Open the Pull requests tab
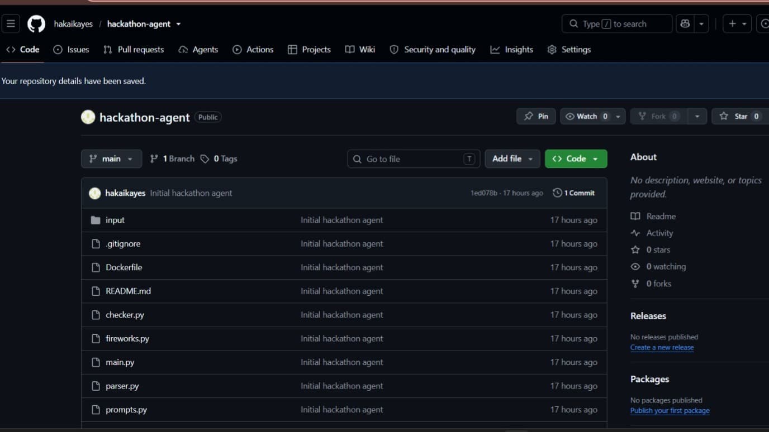The width and height of the screenshot is (769, 432). pos(134,50)
